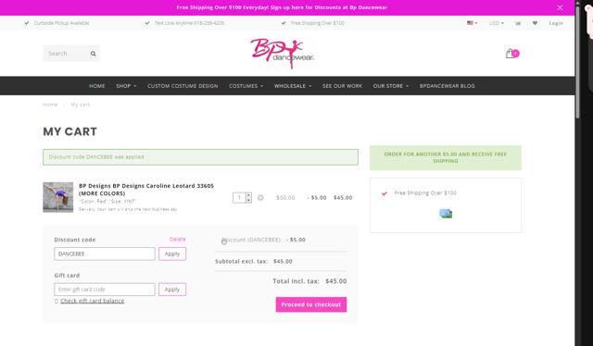Click the leotard product thumbnail

pos(57,197)
